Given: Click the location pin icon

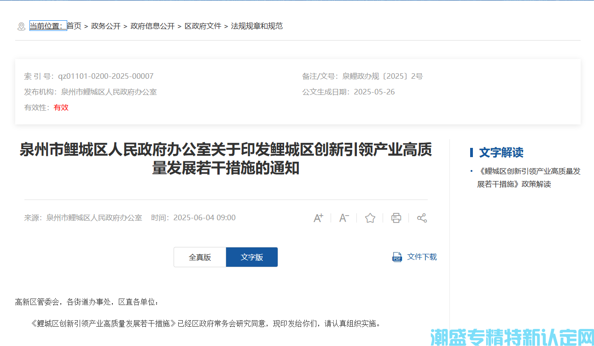Looking at the screenshot, I should (21, 27).
